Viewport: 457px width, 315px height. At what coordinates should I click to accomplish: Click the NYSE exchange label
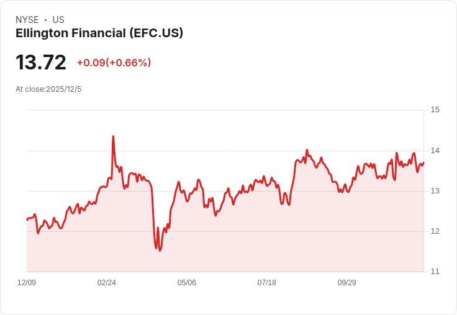click(27, 20)
